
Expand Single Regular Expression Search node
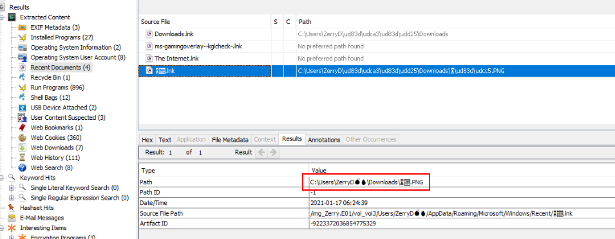click(12, 198)
